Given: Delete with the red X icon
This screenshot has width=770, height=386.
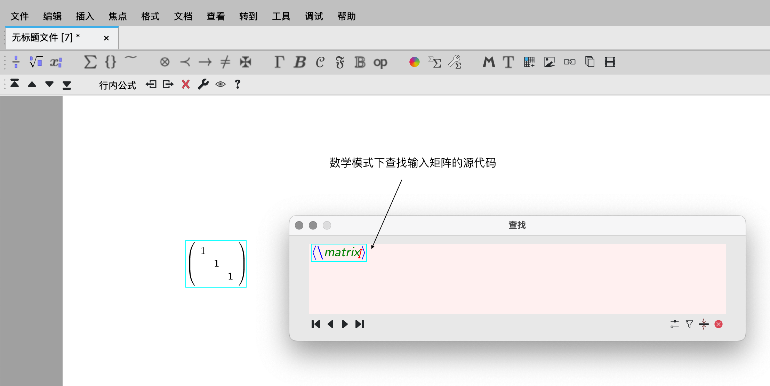Looking at the screenshot, I should click(x=186, y=84).
